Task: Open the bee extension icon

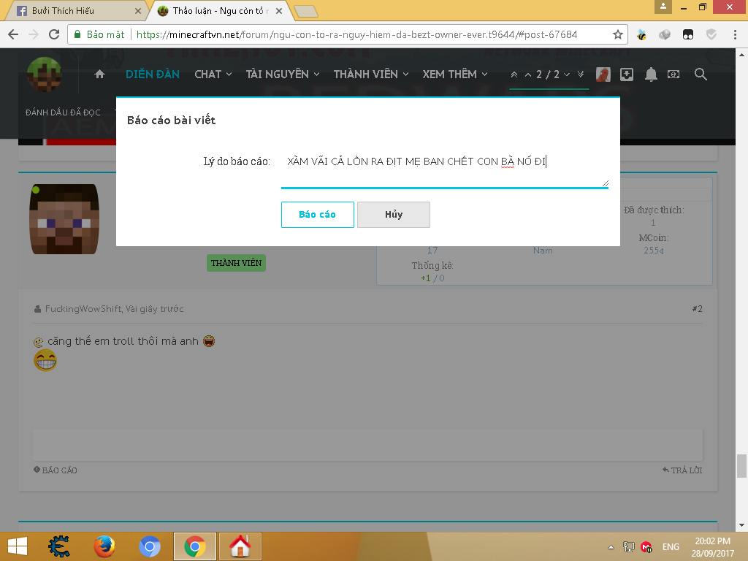Action: click(x=641, y=35)
